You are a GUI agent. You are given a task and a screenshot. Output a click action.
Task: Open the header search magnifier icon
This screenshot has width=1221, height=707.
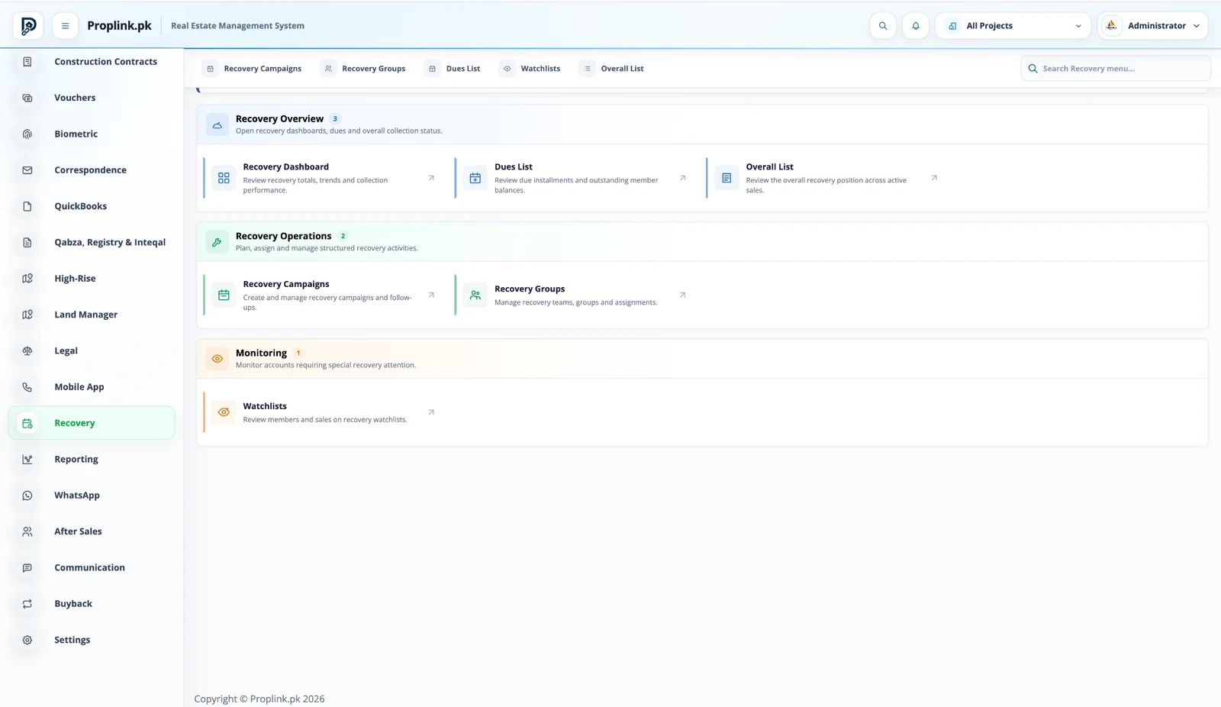point(883,26)
